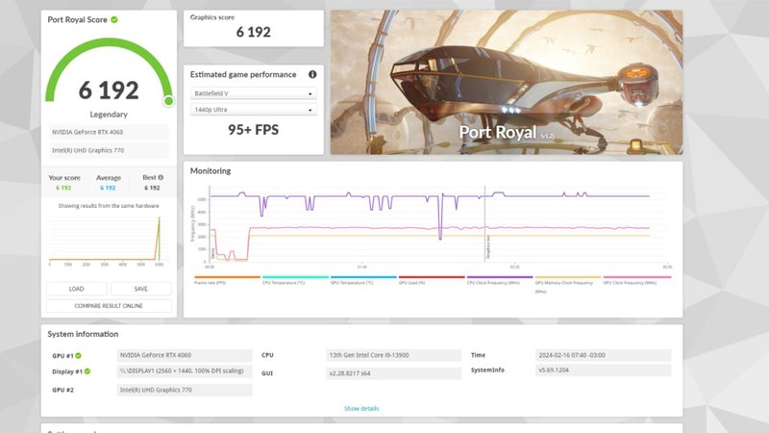Open the 1440p Ultra resolution dropdown
Viewport: 769px width, 433px height.
pos(253,110)
